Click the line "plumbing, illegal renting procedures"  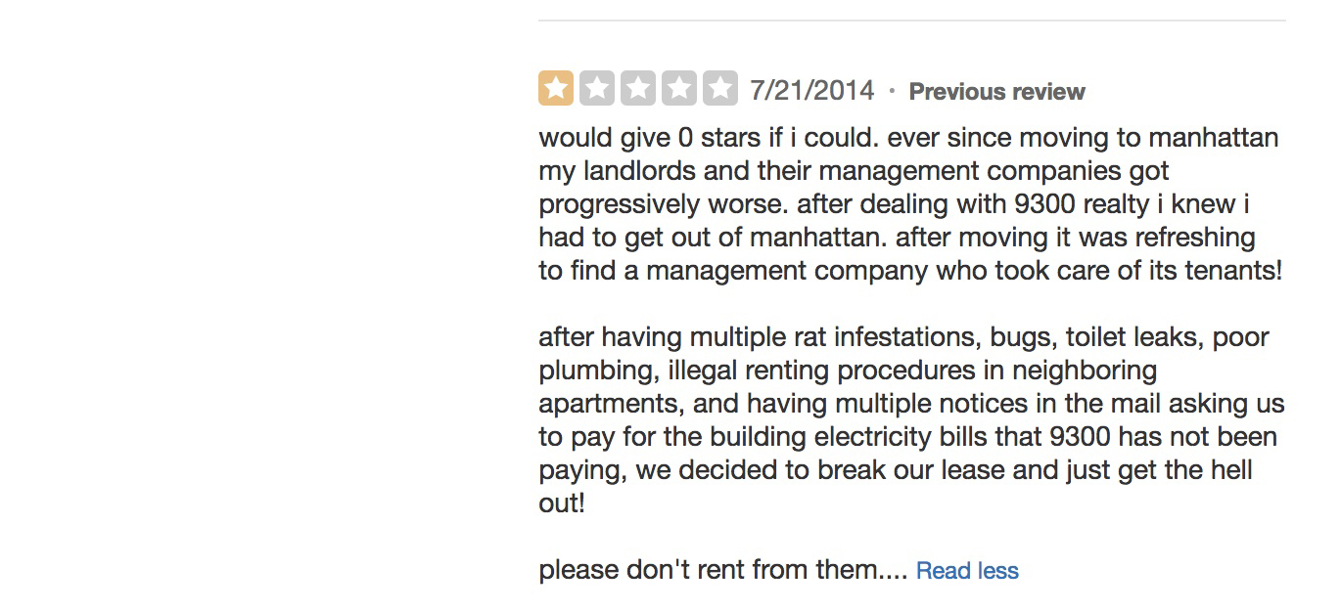[x=847, y=371]
